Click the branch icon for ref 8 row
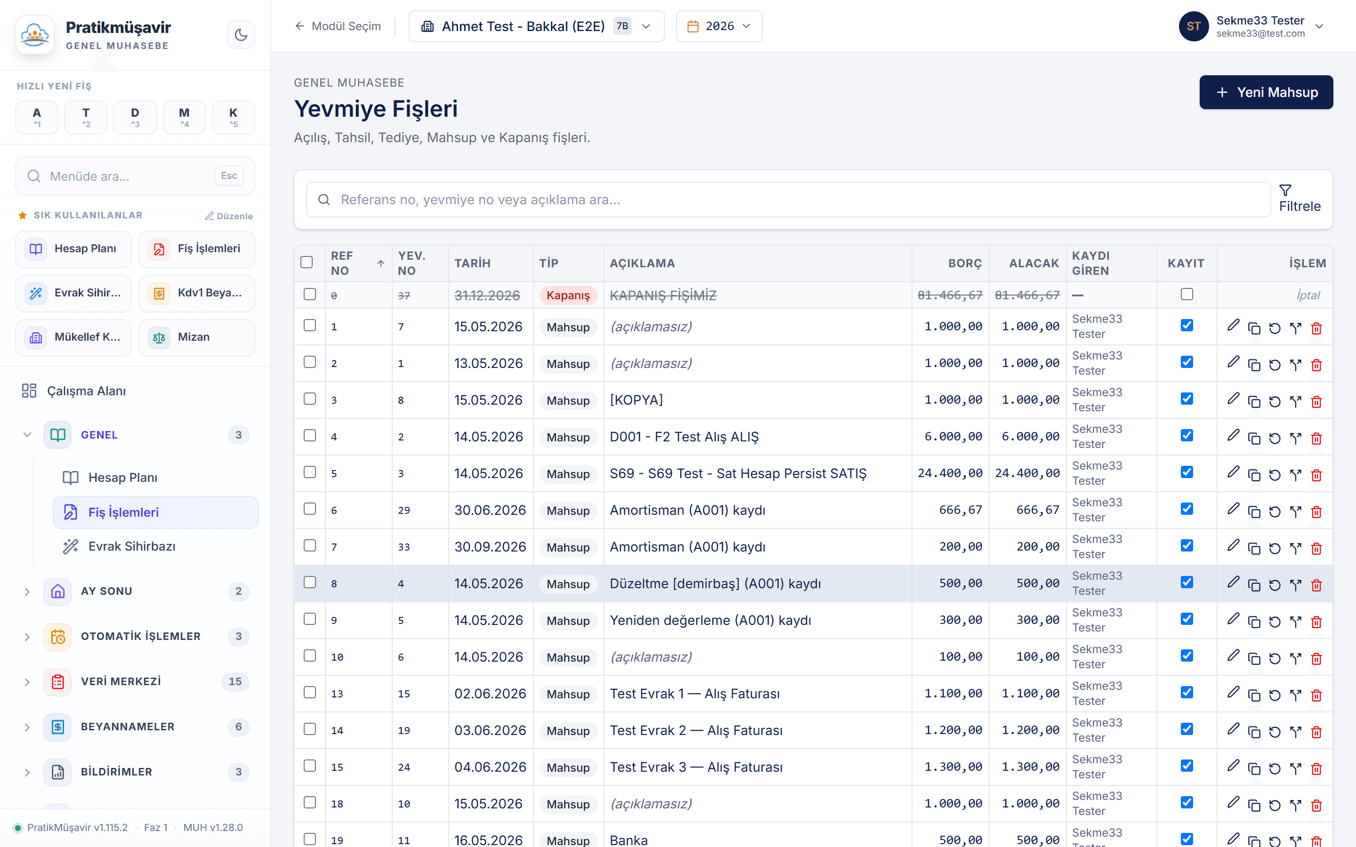Image resolution: width=1356 pixels, height=847 pixels. pos(1295,585)
